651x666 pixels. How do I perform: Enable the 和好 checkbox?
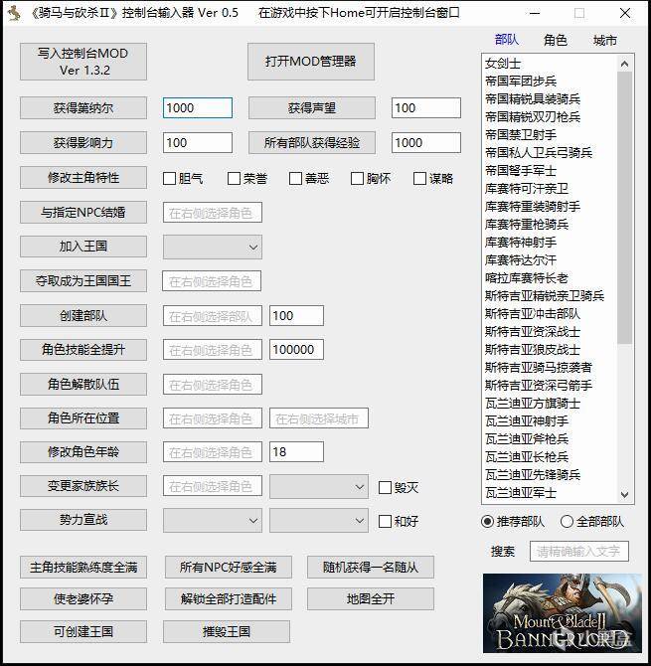385,521
